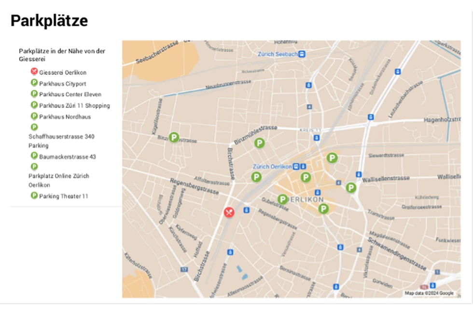
Task: Select parking marker just below the Binzmühlestrasse label
Action: [x=260, y=143]
